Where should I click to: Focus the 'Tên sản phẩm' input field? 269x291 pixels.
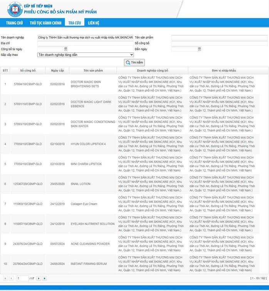coord(219,38)
